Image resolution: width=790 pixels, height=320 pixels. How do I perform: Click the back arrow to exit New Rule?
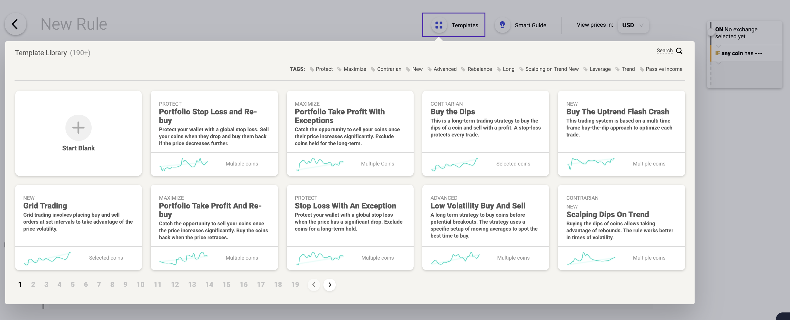tap(15, 24)
